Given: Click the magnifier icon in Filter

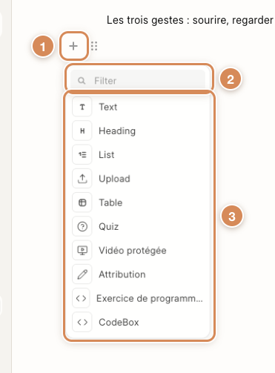Looking at the screenshot, I should (82, 81).
